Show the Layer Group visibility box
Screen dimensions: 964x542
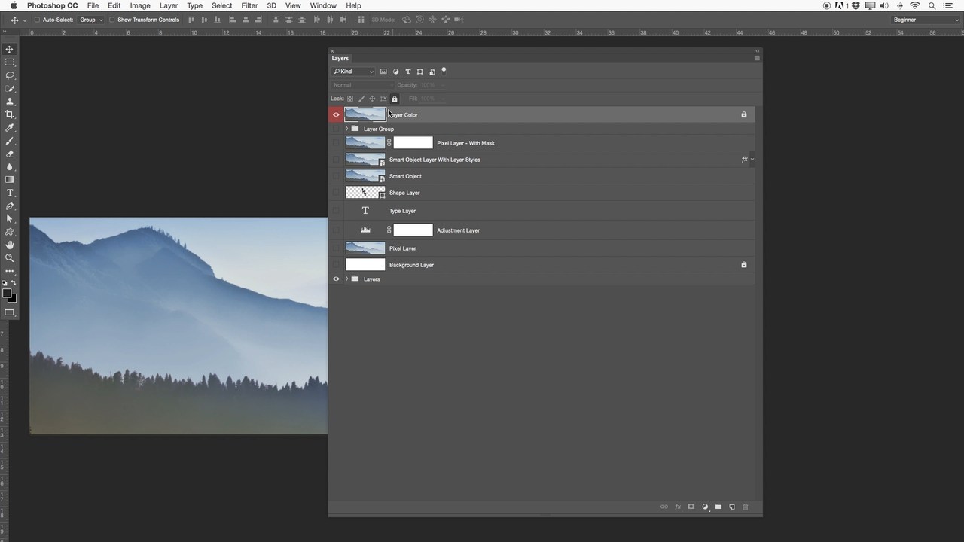pos(336,129)
